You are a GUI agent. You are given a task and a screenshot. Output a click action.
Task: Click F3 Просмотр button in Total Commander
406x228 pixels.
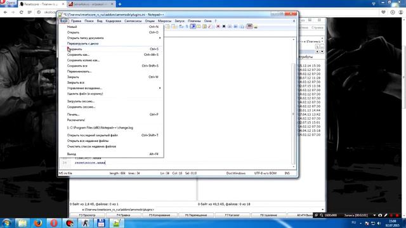88,215
